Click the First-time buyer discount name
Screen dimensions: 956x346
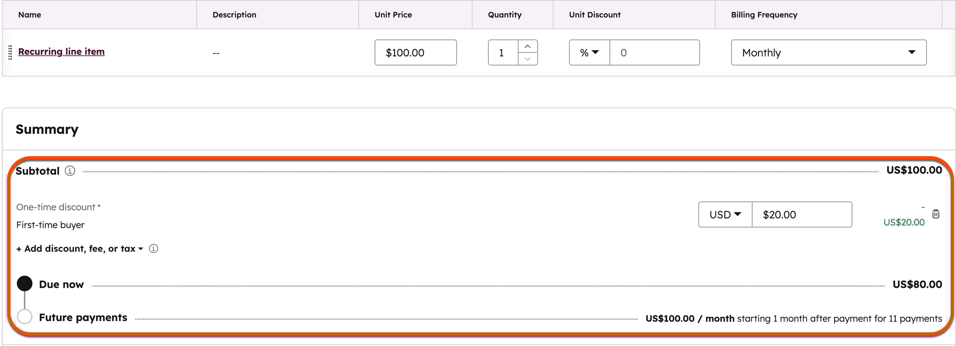tap(51, 225)
